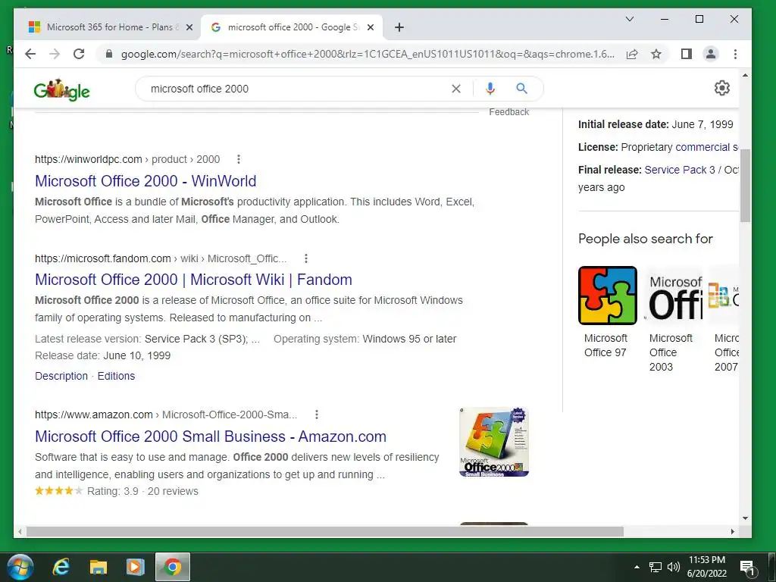
Task: Click the People also search for heading
Action: click(x=646, y=239)
